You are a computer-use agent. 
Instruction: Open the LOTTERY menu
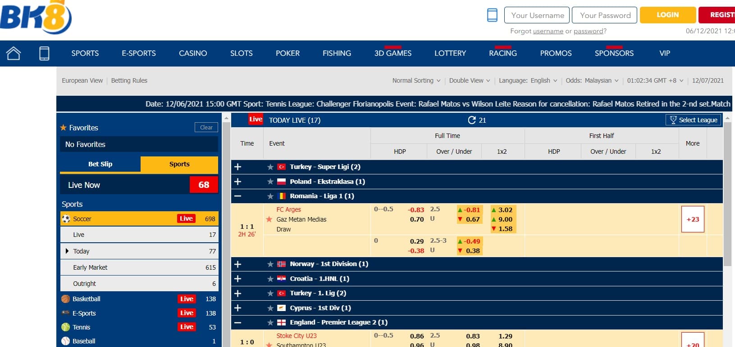pos(450,53)
